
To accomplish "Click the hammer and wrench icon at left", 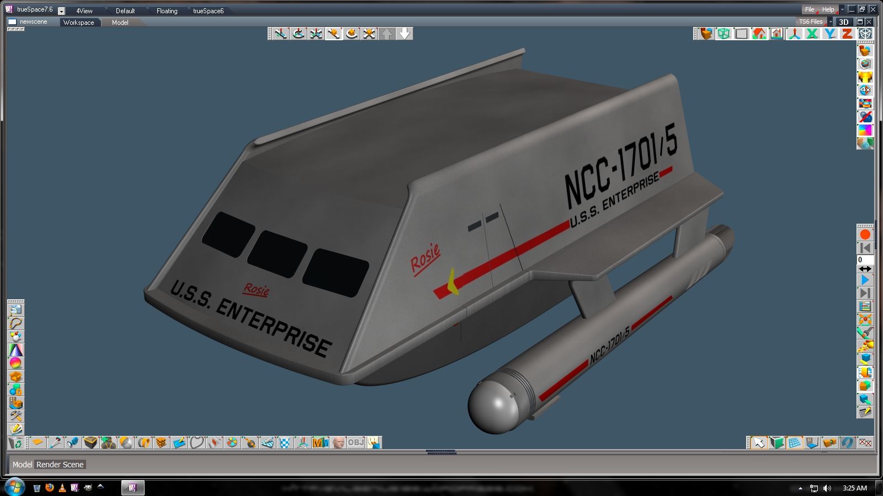I will pos(15,416).
